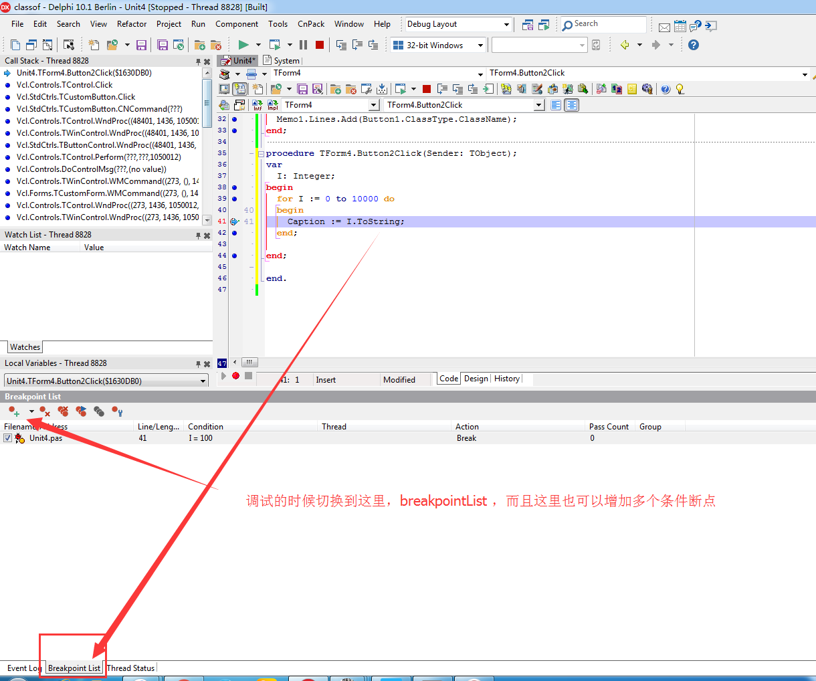Open the Refactor menu
The image size is (816, 681).
point(132,24)
